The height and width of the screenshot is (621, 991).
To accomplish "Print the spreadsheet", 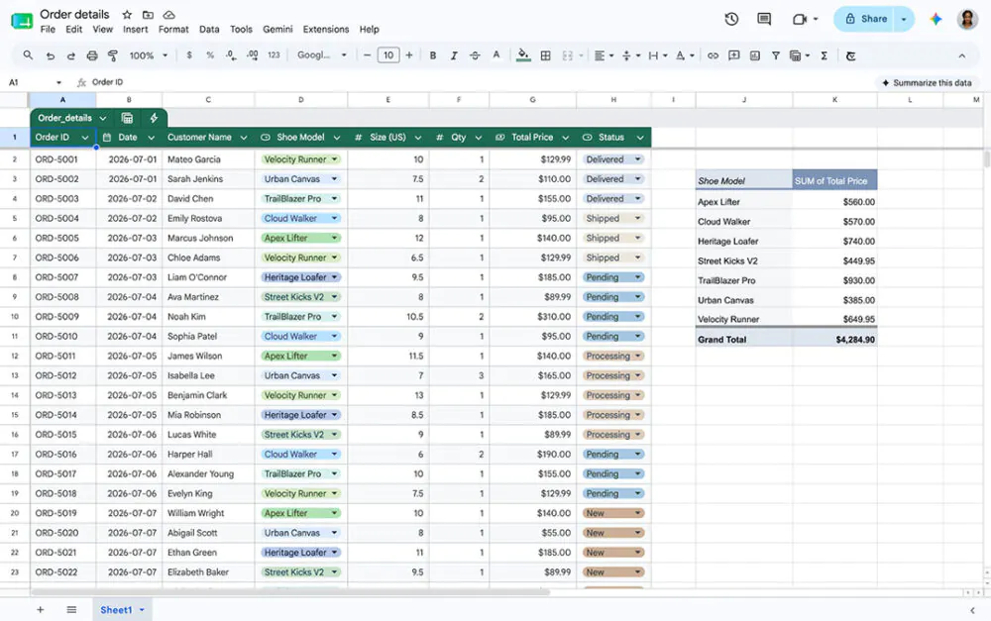I will 91,55.
